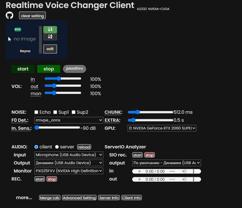Adjust the 'in' volume slider
This screenshot has height=208, width=242.
pyautogui.click(x=63, y=79)
